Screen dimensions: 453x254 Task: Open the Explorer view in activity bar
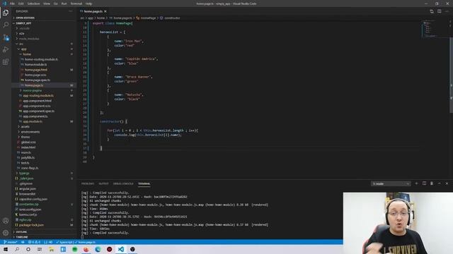[6, 13]
